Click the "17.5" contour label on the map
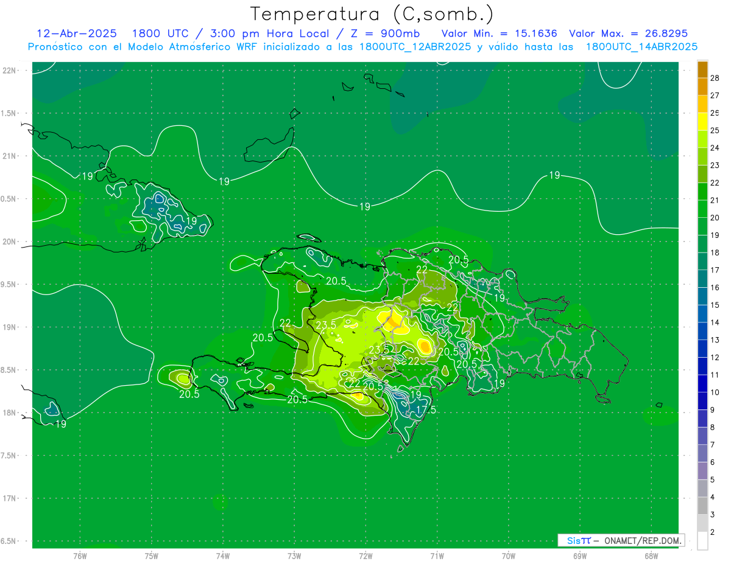Screen dimensions: 731x564 coord(426,410)
